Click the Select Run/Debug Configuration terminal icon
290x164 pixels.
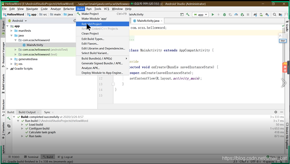(182, 14)
